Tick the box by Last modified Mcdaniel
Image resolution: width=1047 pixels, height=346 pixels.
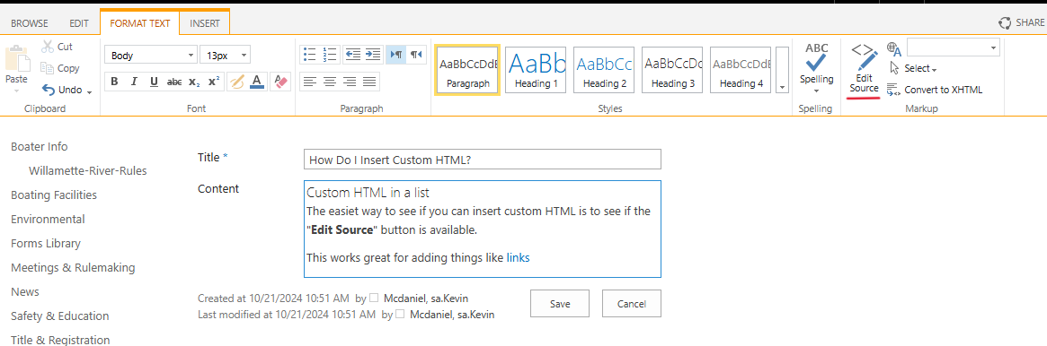pos(400,315)
